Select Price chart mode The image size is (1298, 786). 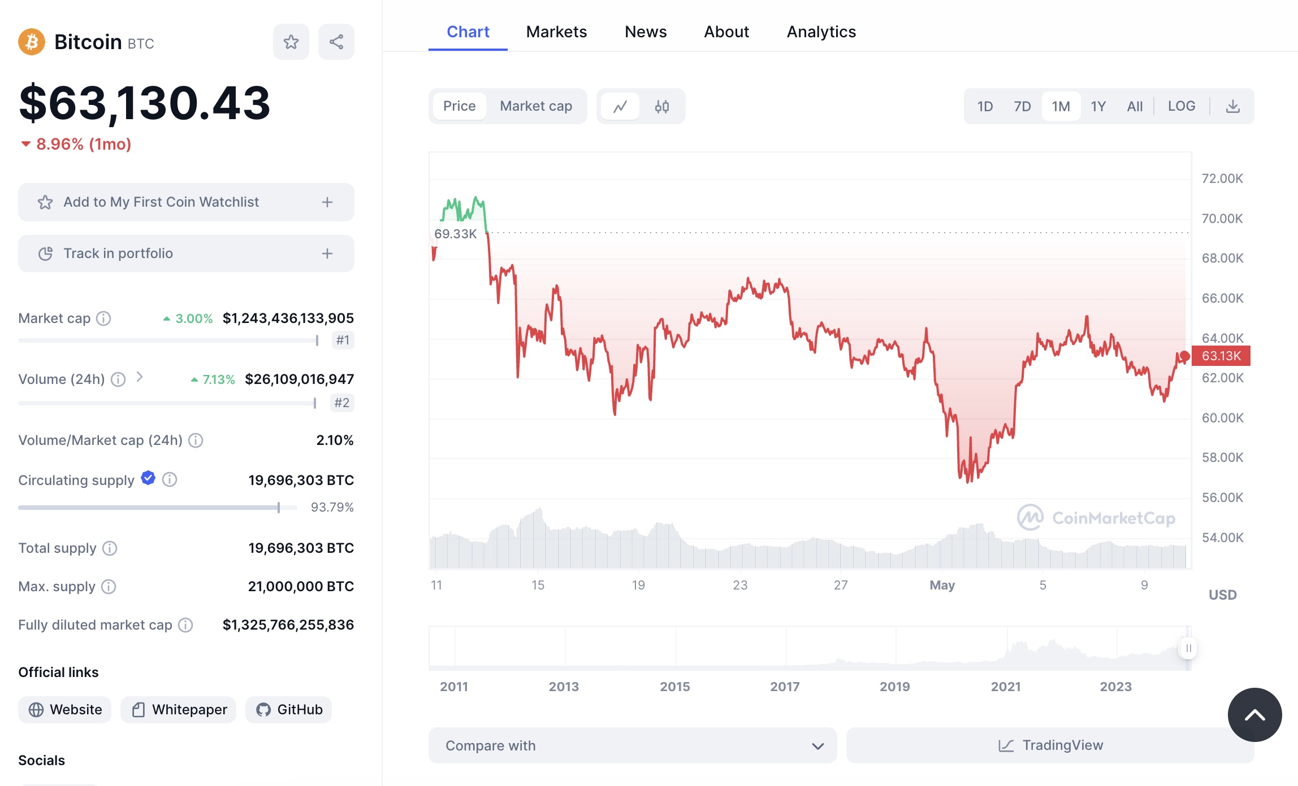460,106
